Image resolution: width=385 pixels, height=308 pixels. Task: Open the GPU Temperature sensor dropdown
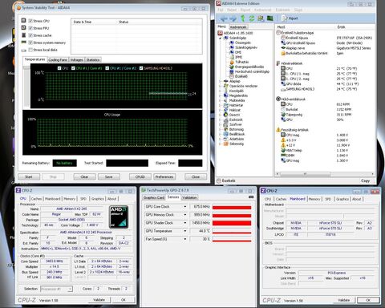(184, 231)
